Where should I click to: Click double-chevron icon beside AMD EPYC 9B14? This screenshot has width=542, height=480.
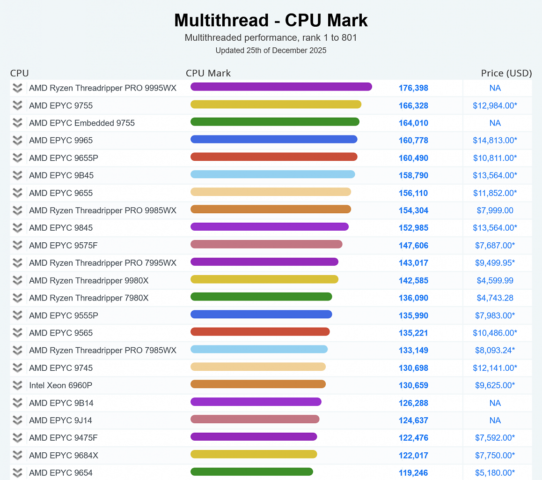pos(17,403)
